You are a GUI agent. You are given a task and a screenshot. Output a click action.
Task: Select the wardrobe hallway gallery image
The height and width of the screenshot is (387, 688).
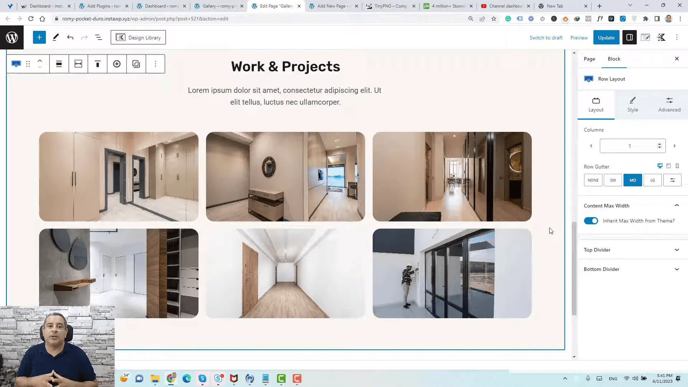coord(119,177)
